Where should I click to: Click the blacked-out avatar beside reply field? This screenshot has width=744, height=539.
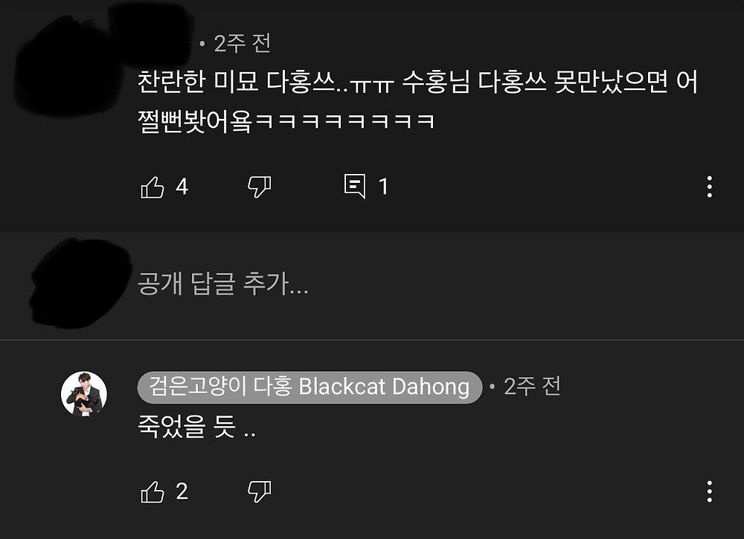(80, 283)
